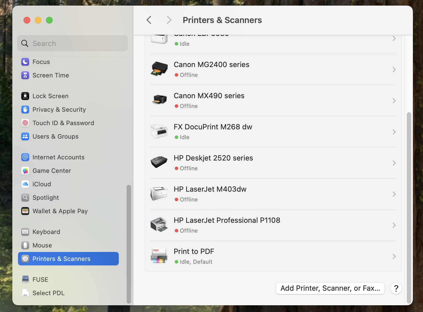Click the Game Center icon
423x312 pixels.
click(25, 171)
